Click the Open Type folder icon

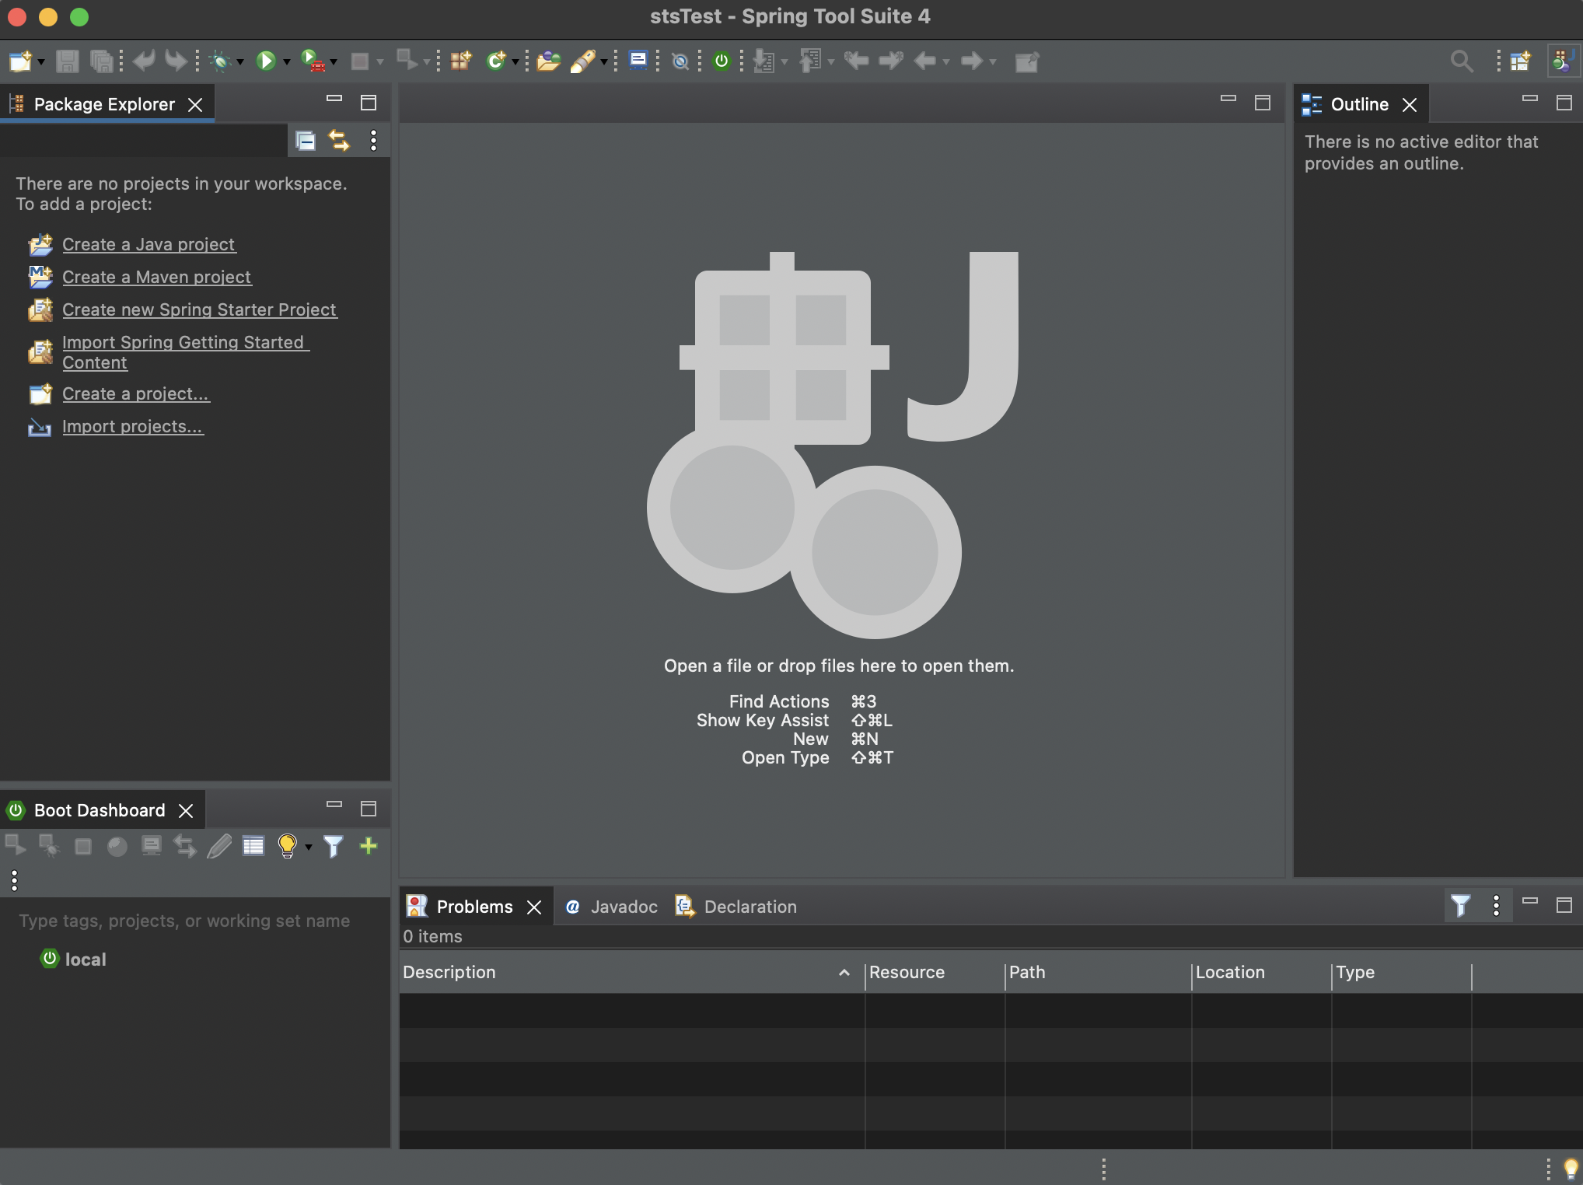(x=548, y=61)
